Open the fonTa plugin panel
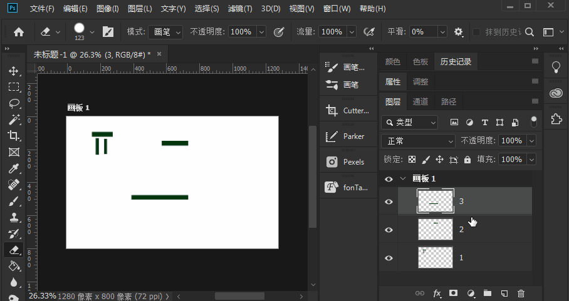This screenshot has width=569, height=301. point(348,187)
